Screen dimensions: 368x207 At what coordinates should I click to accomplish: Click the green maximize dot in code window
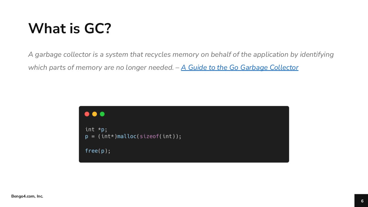point(102,114)
